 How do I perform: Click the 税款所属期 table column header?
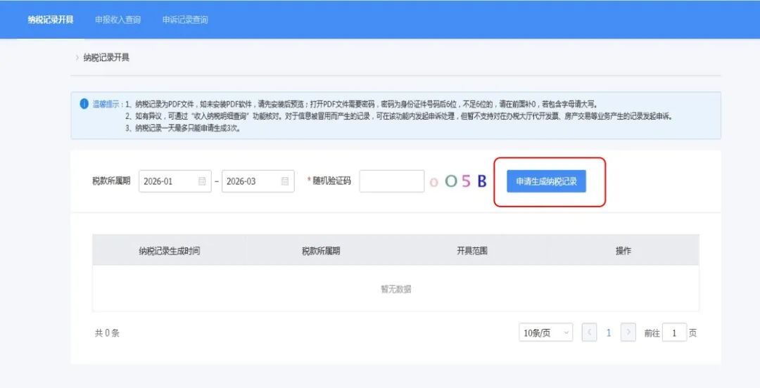[321, 250]
